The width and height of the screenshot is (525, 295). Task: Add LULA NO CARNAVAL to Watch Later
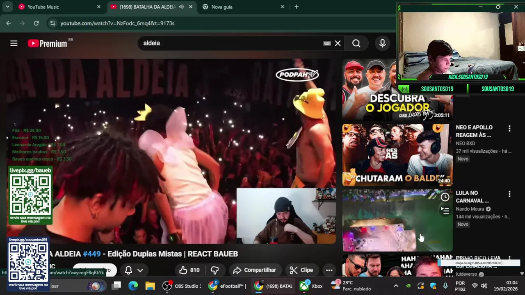coord(445,197)
